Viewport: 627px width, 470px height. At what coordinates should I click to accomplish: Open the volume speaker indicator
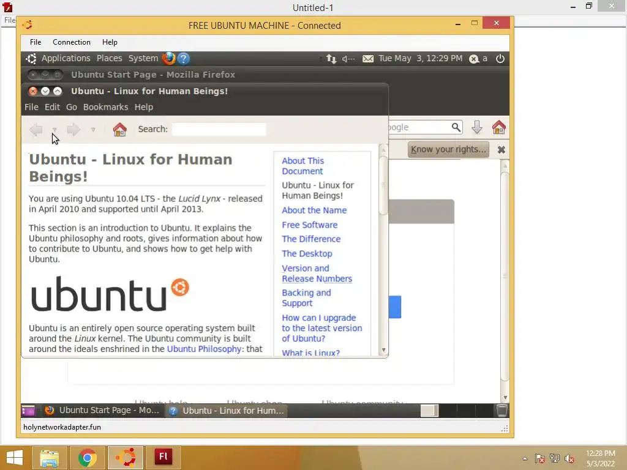pos(348,59)
